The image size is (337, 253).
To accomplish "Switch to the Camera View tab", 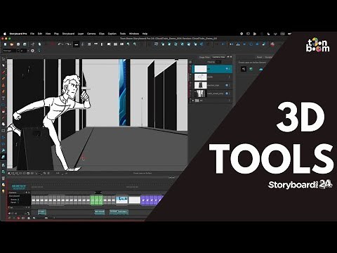I will [218, 57].
